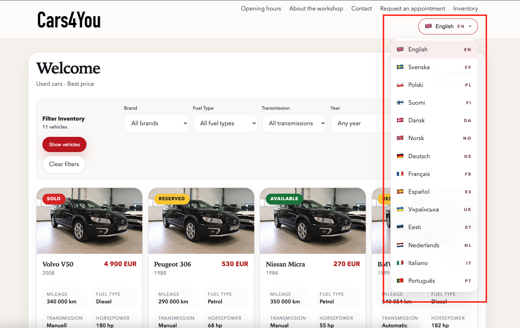
Task: Open Inventory in top navigation
Action: point(465,8)
